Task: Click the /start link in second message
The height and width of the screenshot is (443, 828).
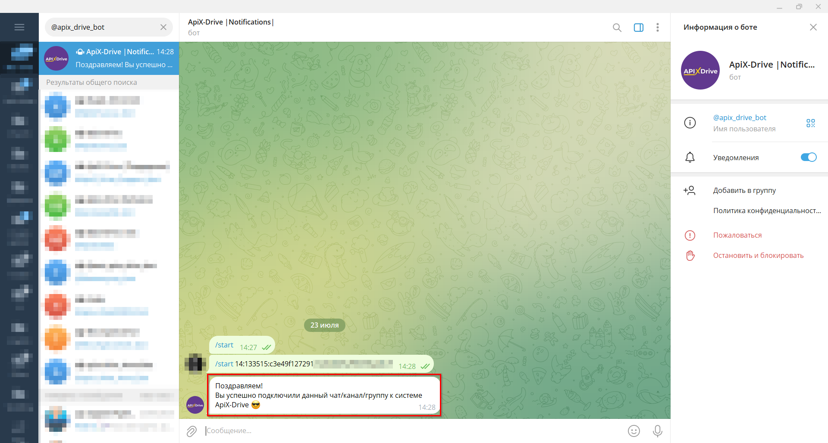Action: [224, 364]
